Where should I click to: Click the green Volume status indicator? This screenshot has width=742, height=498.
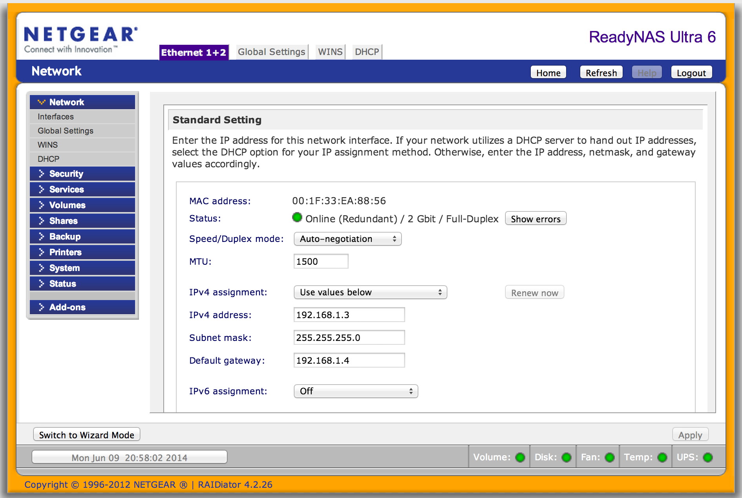(520, 458)
